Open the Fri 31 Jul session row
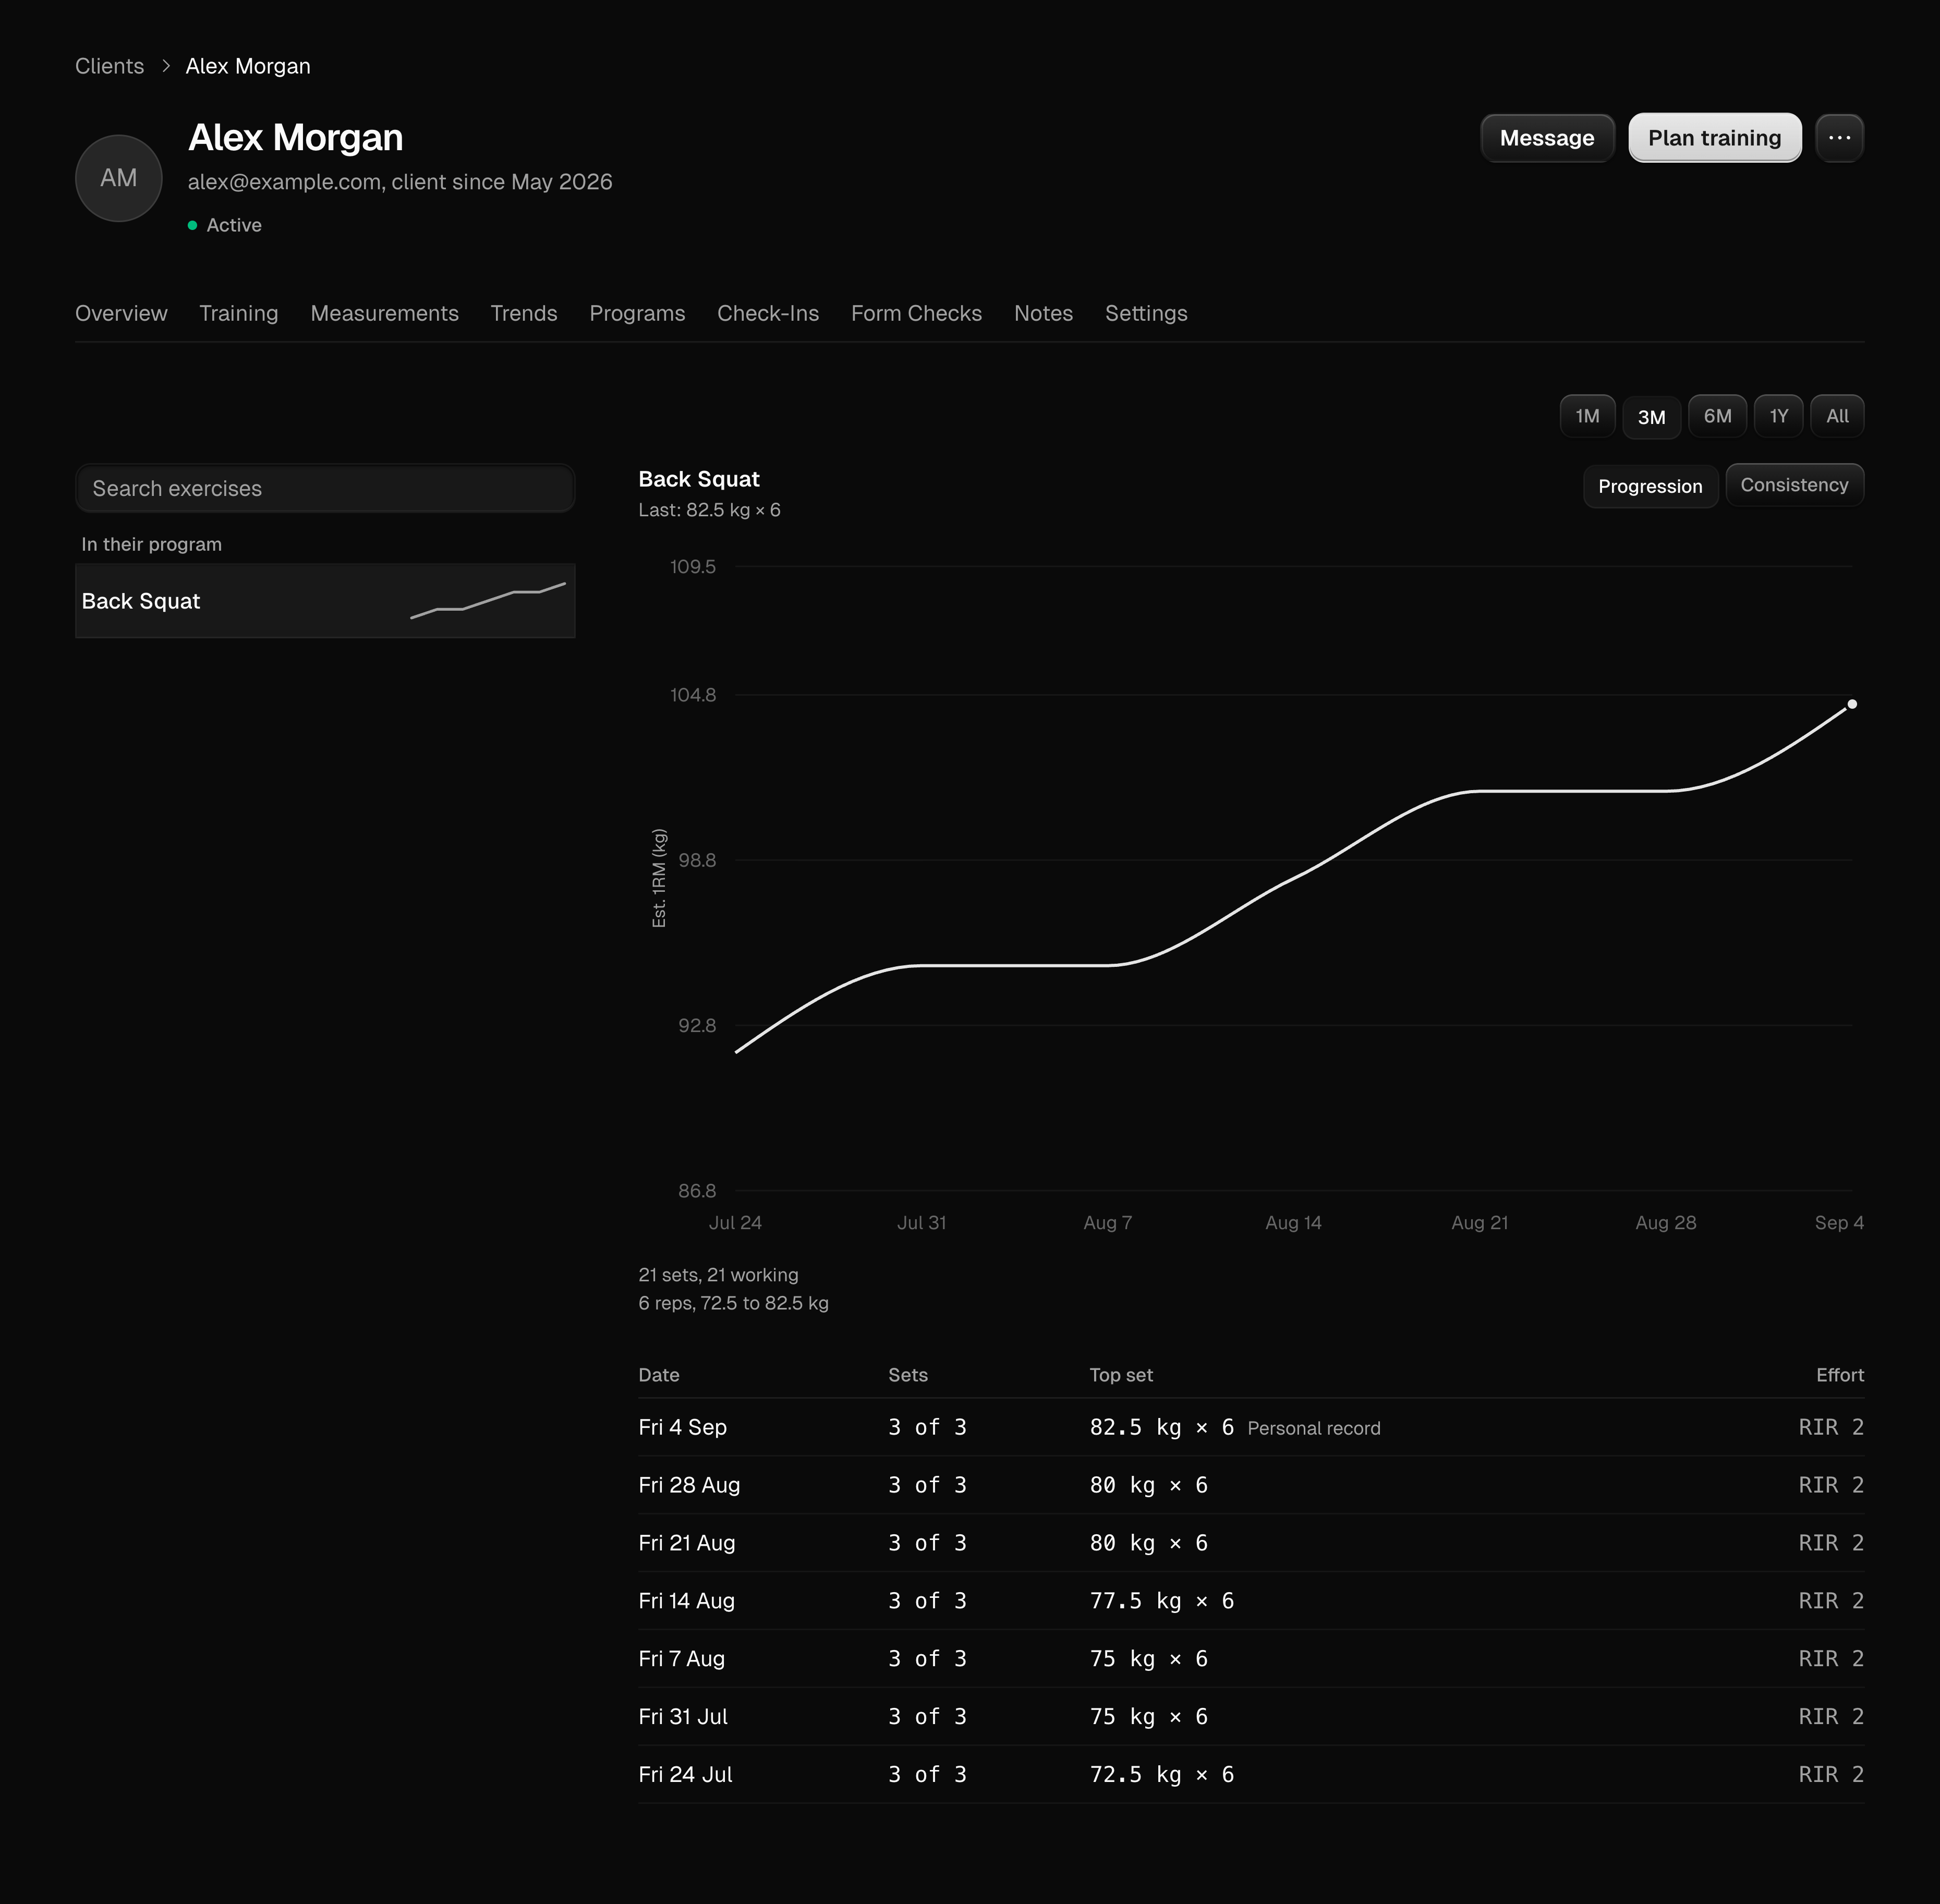The image size is (1940, 1904). [1251, 1717]
